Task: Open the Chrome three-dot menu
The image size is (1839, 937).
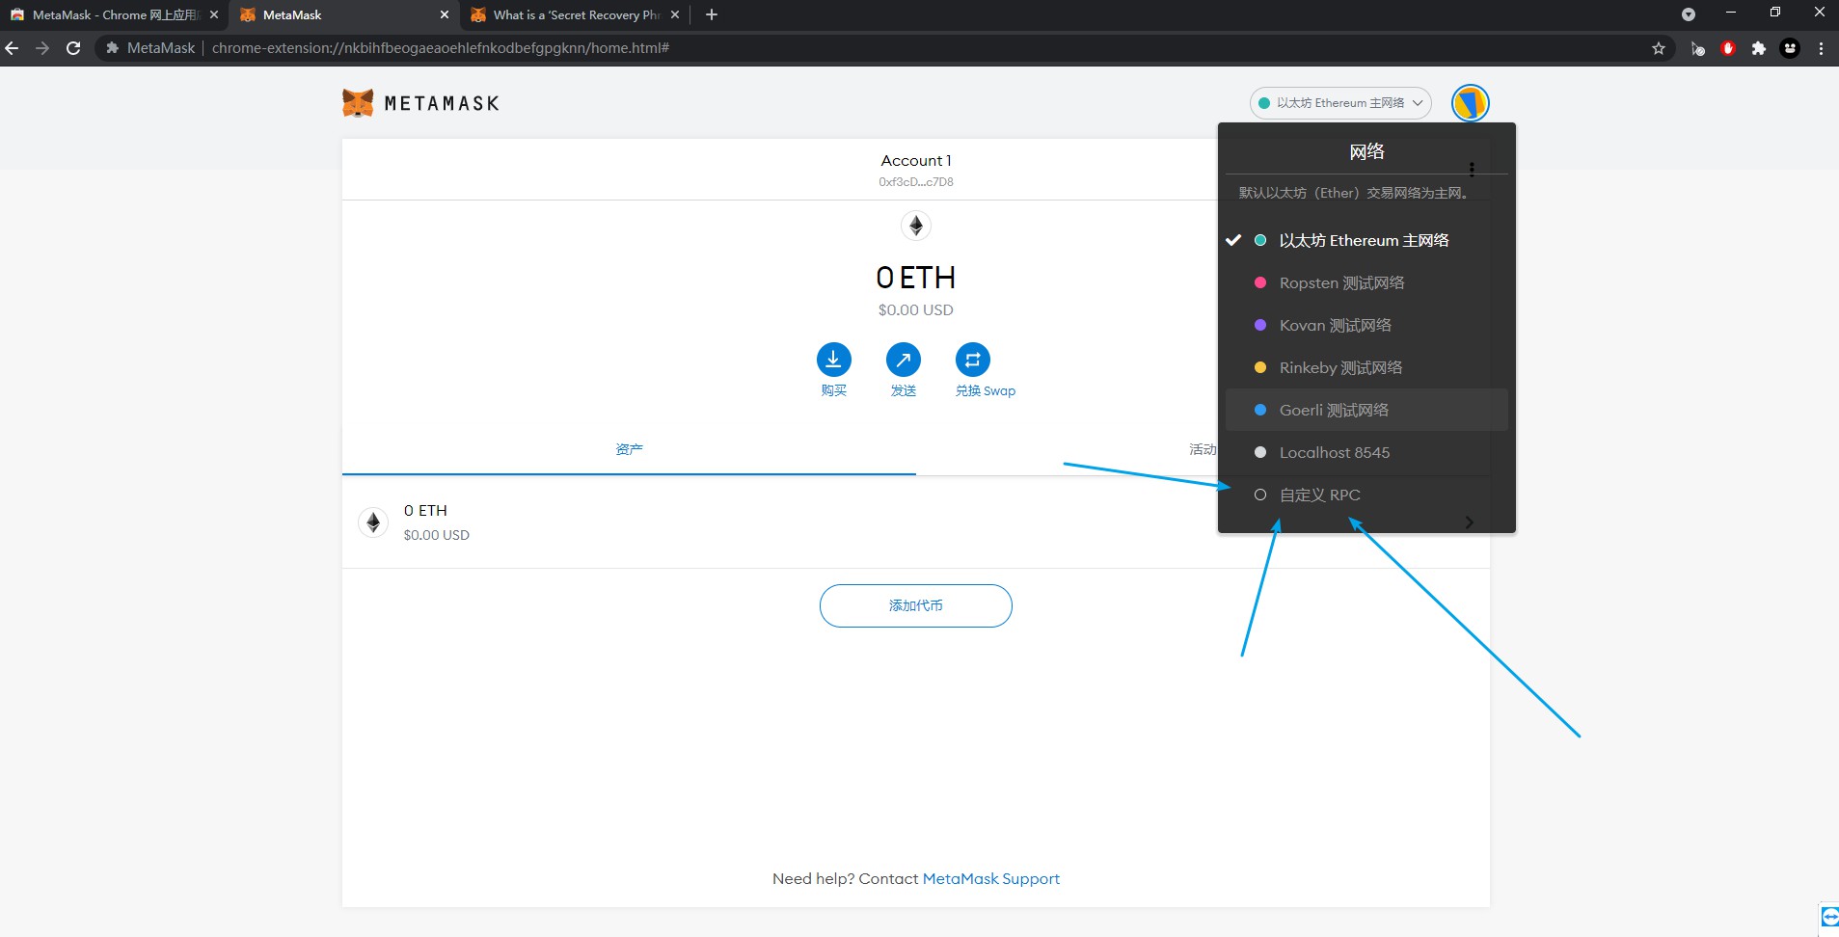Action: click(1822, 48)
